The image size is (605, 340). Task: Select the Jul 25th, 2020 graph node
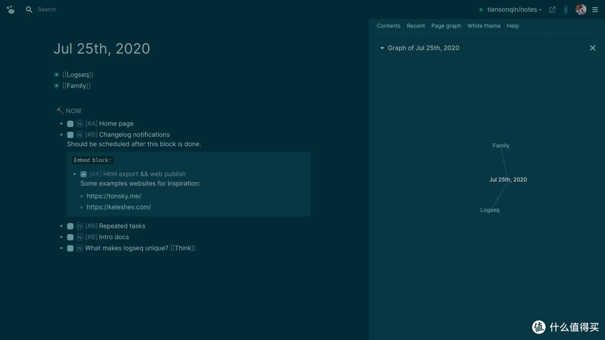[508, 179]
